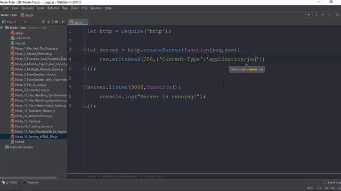The width and height of the screenshot is (341, 191).
Task: Click the 'Server is running!' string in code
Action: click(168, 97)
